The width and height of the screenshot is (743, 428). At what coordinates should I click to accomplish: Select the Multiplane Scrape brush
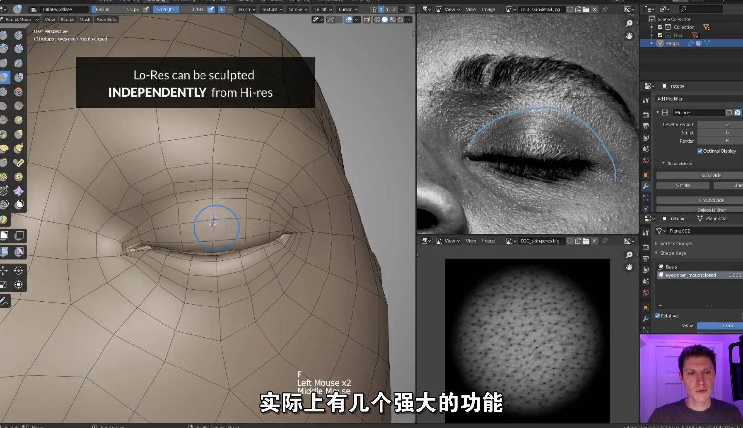(x=19, y=120)
